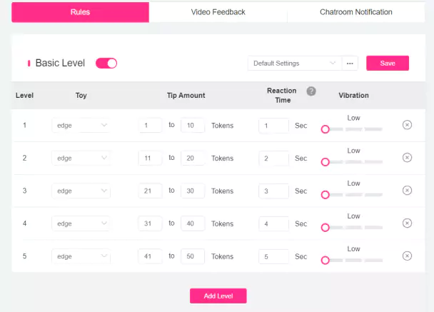Click the Save button
The image size is (434, 312).
click(x=388, y=63)
